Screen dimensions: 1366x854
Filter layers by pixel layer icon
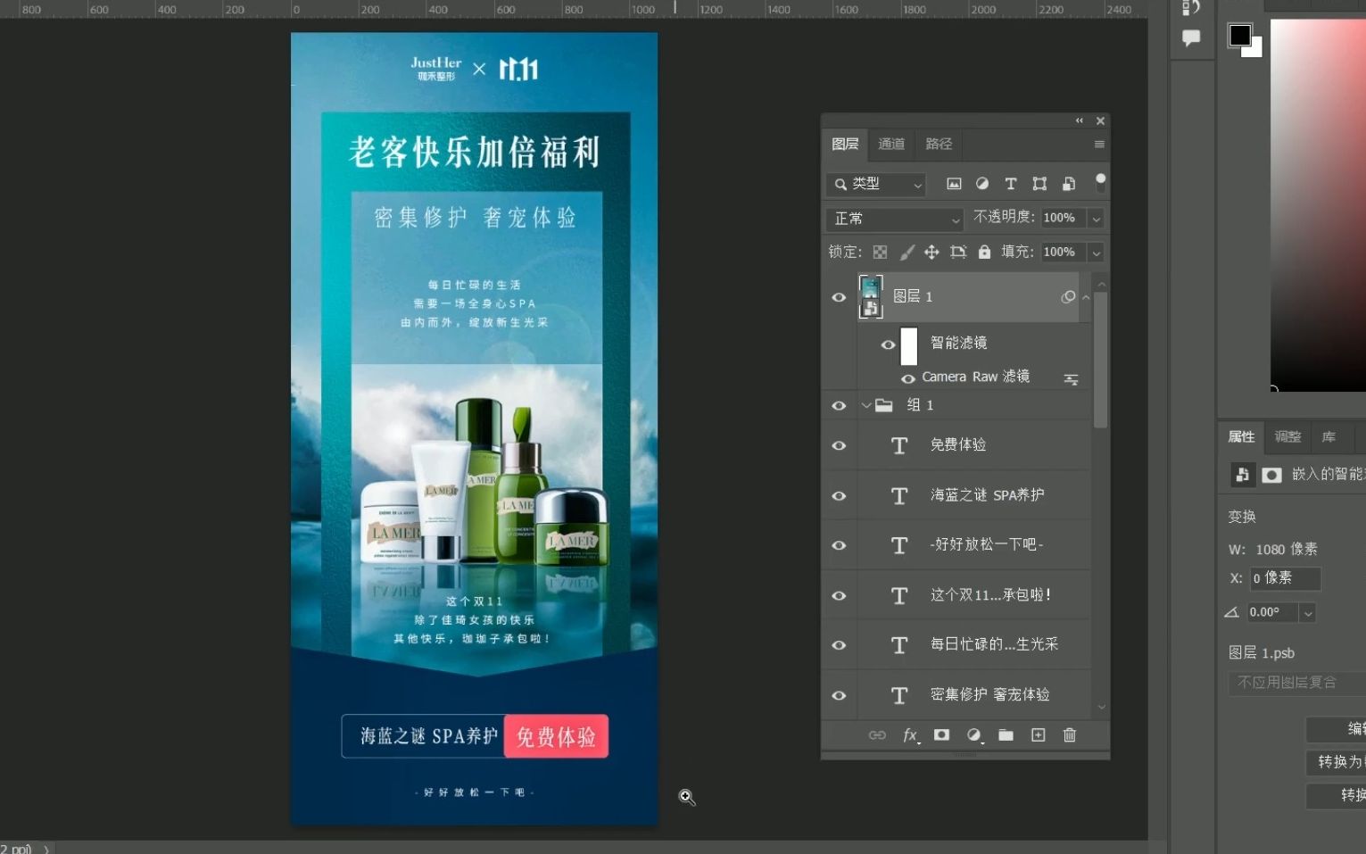tap(954, 184)
